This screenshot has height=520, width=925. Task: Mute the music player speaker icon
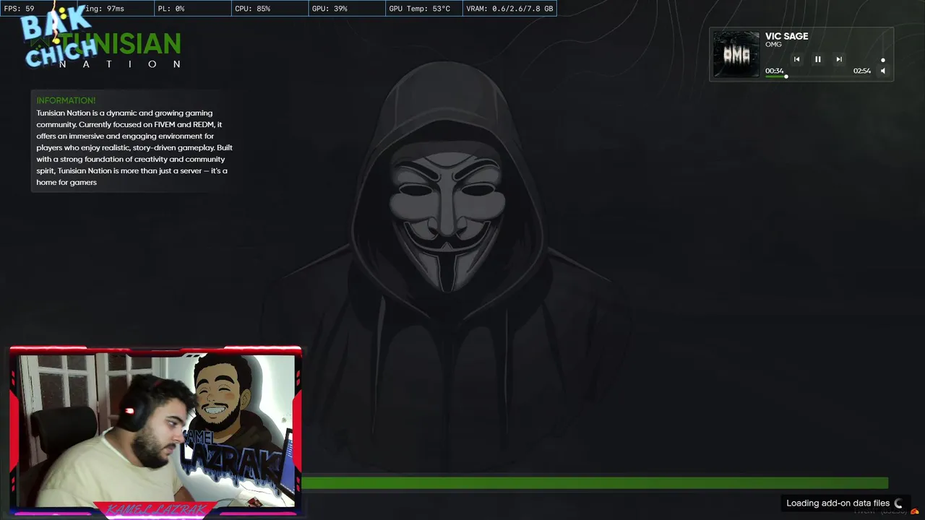[x=882, y=71]
